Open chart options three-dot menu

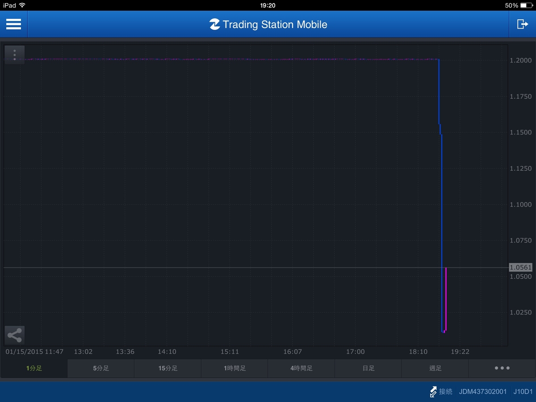click(x=15, y=55)
